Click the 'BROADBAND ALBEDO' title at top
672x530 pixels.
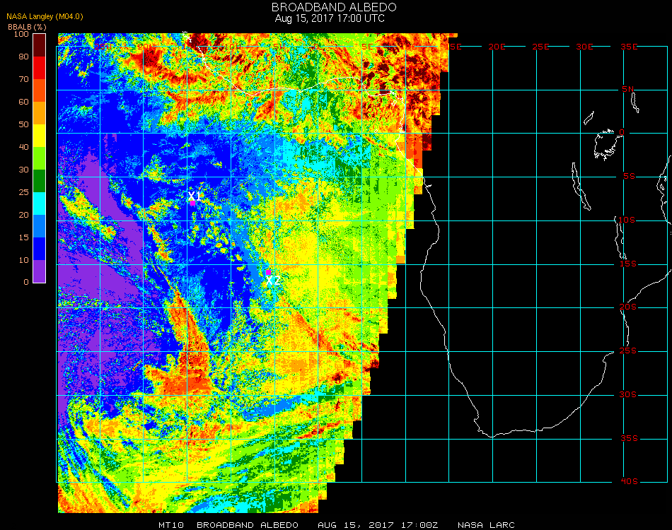[x=334, y=7]
